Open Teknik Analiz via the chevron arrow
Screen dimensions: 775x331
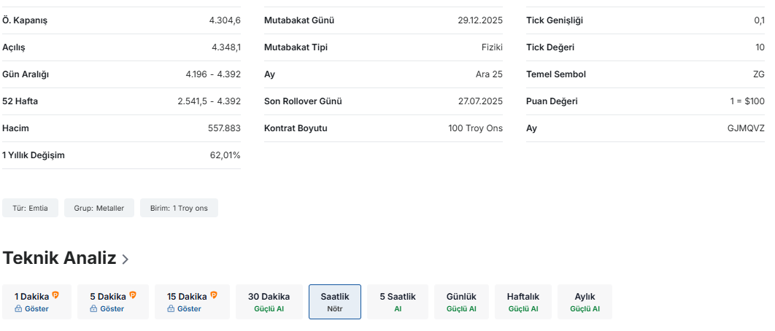126,259
